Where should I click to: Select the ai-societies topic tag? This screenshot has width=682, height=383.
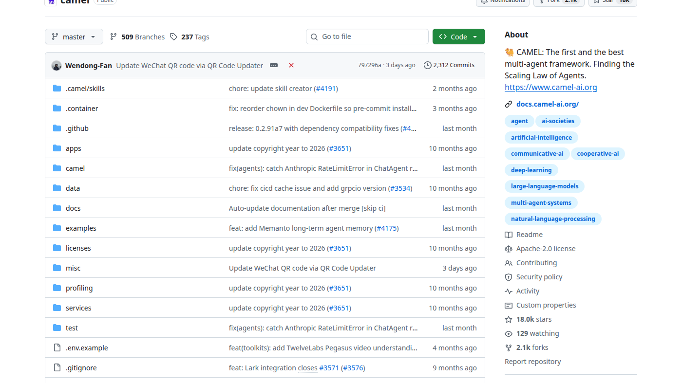tap(558, 121)
